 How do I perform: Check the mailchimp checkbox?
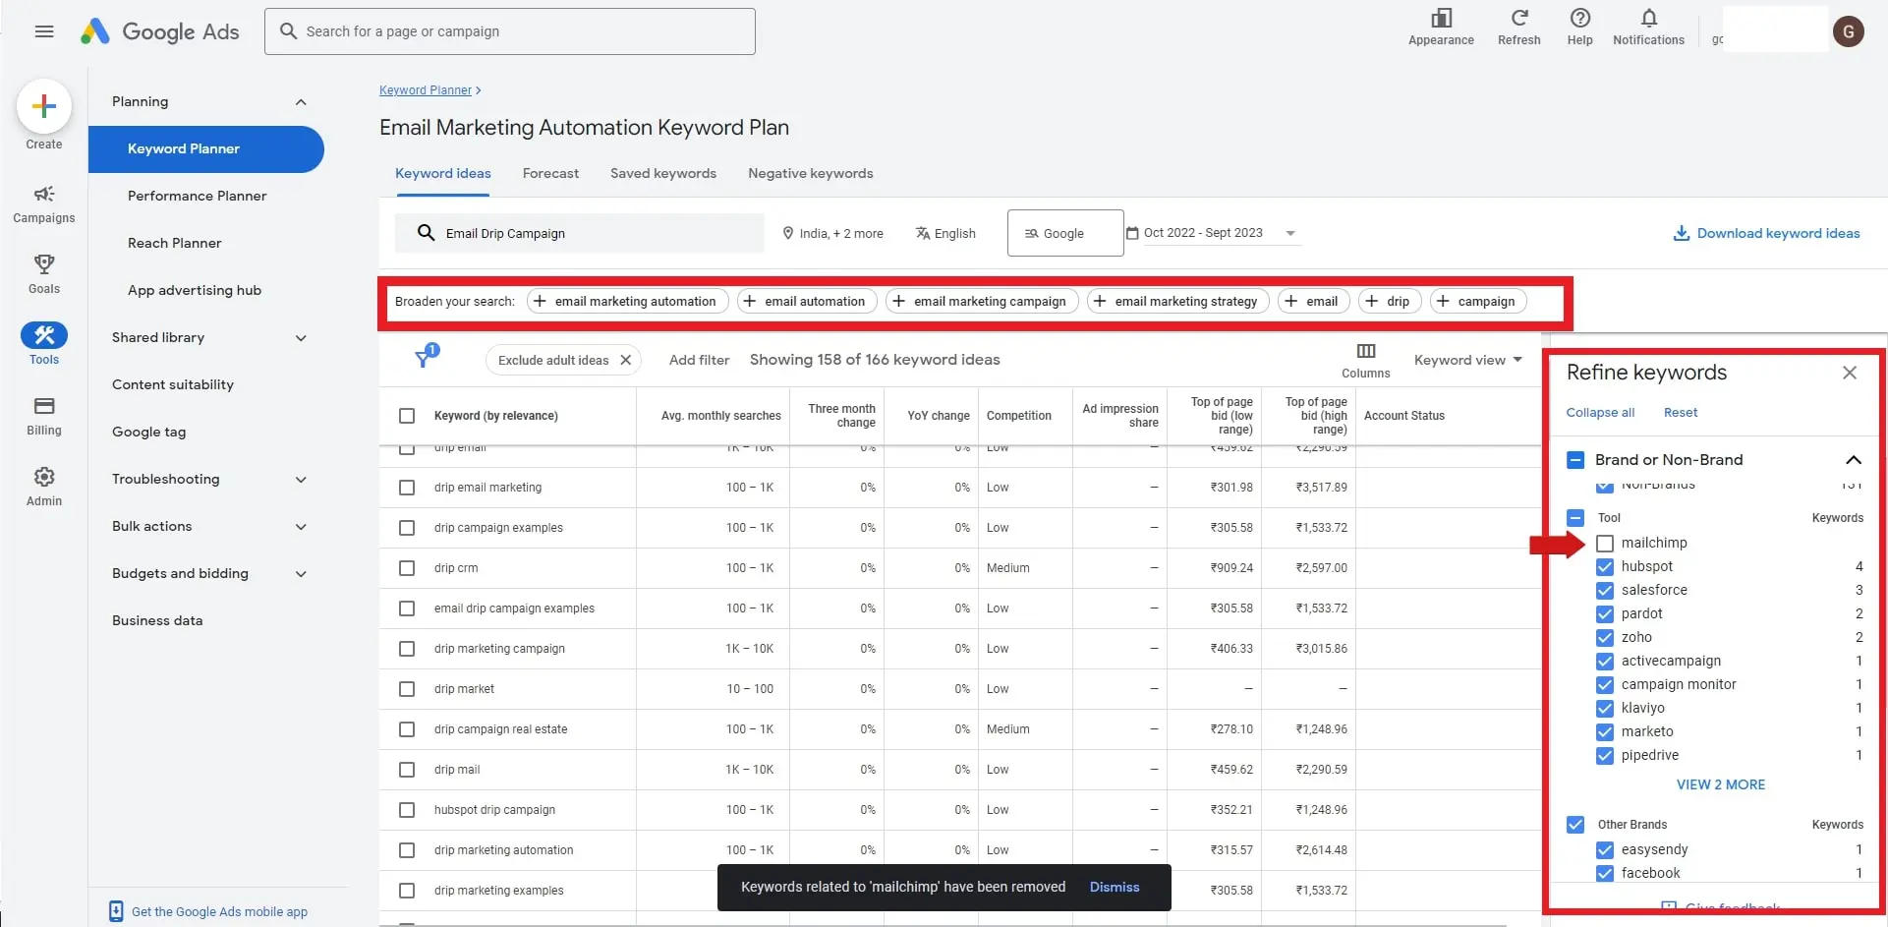coord(1605,544)
